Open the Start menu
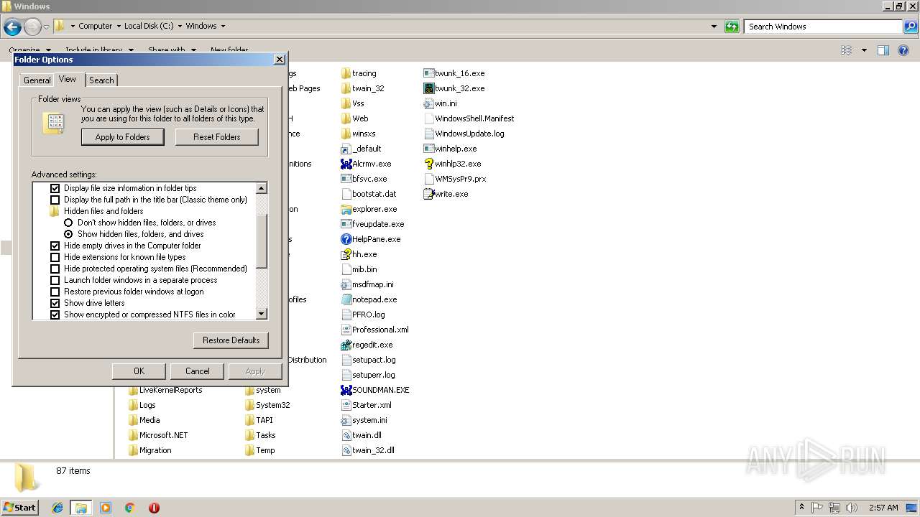The height and width of the screenshot is (517, 920). click(x=19, y=508)
